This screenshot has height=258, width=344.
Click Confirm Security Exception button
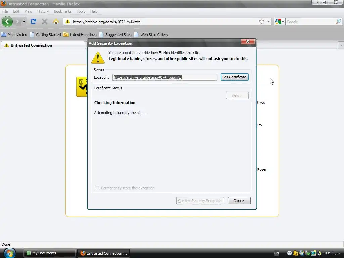(200, 201)
